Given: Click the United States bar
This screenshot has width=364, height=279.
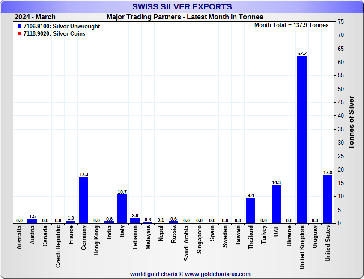Looking at the screenshot, I should click(328, 199).
